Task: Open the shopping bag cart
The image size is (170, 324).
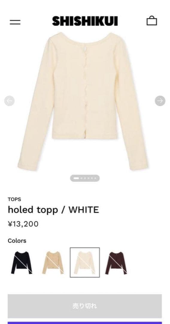Action: click(152, 21)
